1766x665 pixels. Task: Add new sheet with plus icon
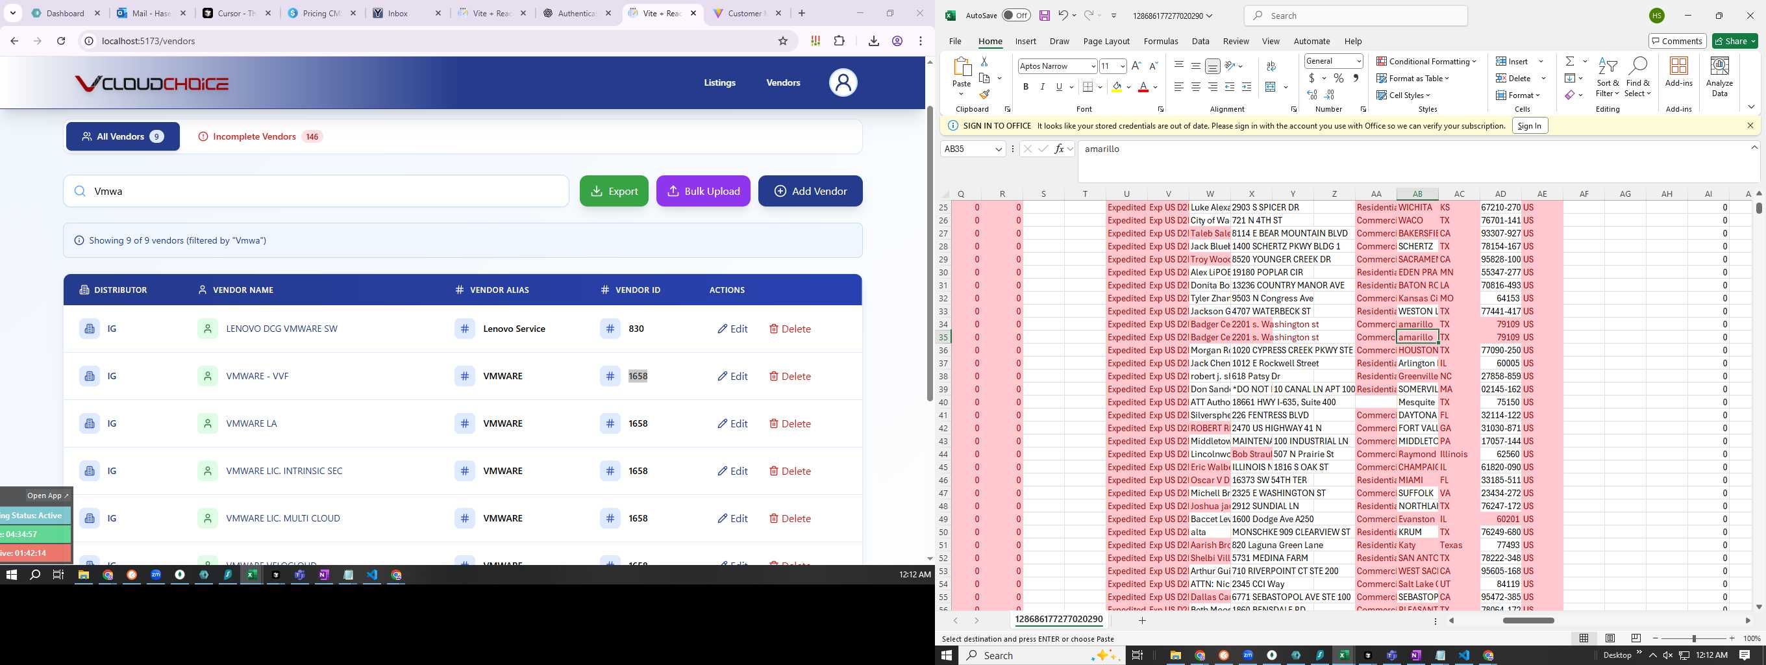pyautogui.click(x=1142, y=620)
